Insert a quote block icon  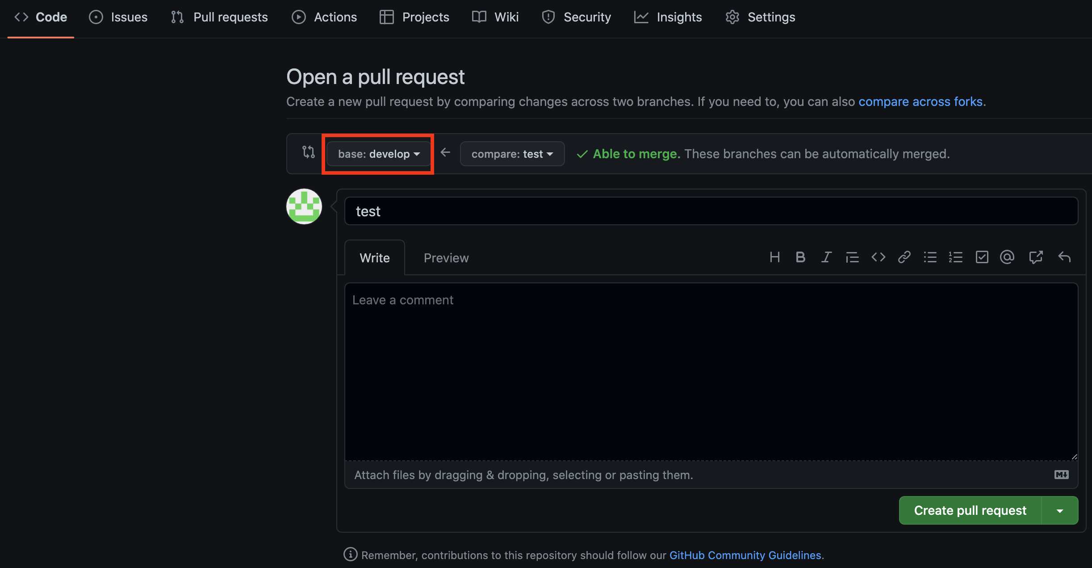pos(852,257)
